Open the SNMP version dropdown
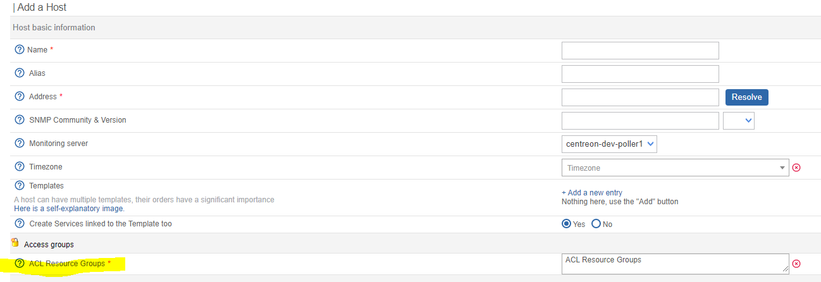The height and width of the screenshot is (282, 821). tap(739, 120)
